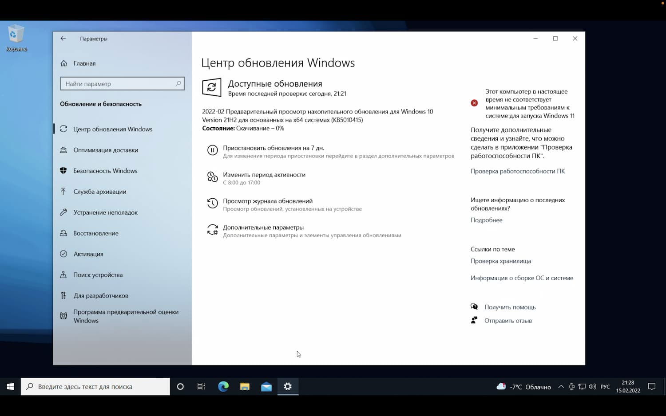
Task: Click the Получить помощь link
Action: [510, 307]
